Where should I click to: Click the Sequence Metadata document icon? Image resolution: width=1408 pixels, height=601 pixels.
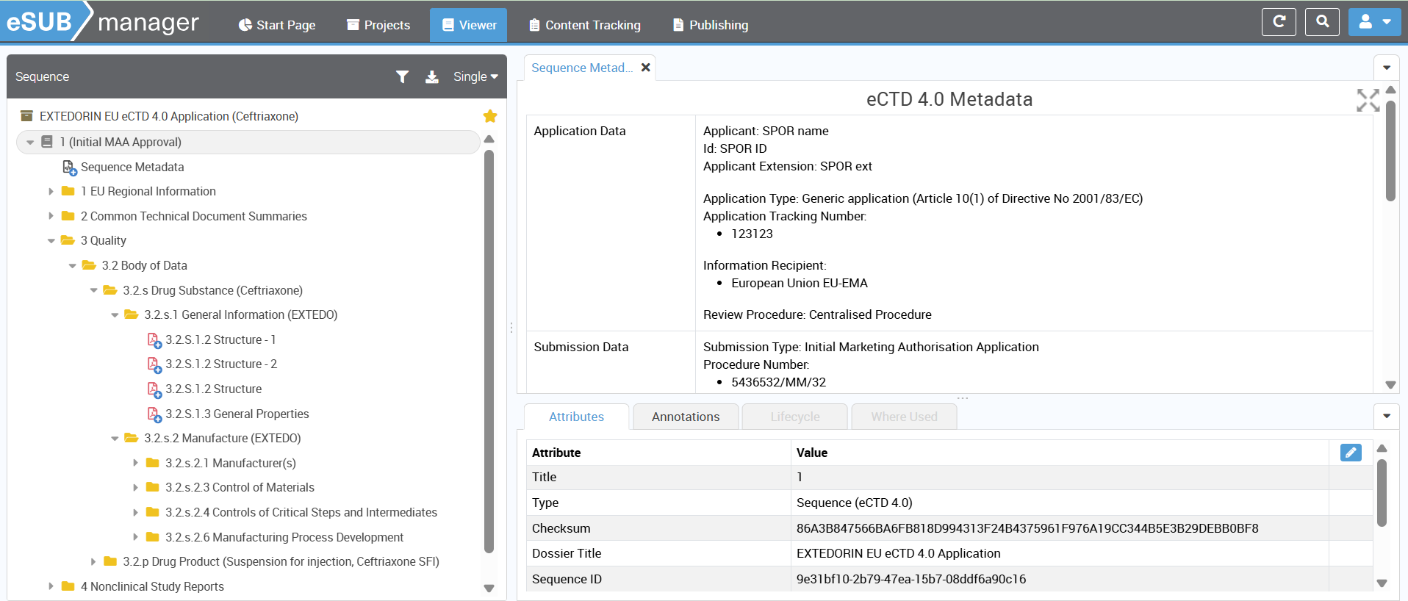click(70, 168)
